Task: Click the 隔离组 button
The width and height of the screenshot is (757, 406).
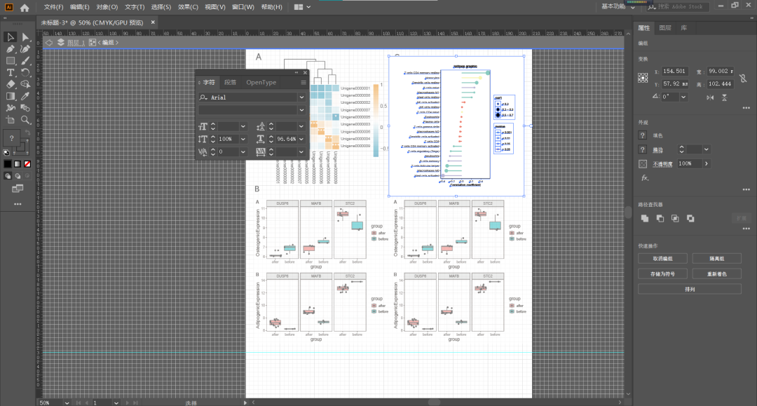Action: [716, 259]
